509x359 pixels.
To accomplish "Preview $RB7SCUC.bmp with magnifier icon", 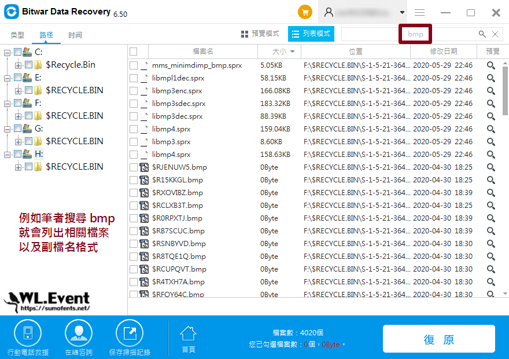I will click(491, 231).
